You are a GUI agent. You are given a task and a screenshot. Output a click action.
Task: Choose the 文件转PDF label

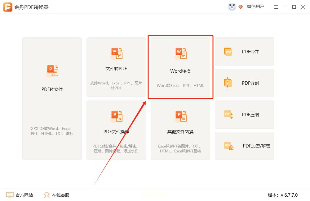tap(116, 69)
